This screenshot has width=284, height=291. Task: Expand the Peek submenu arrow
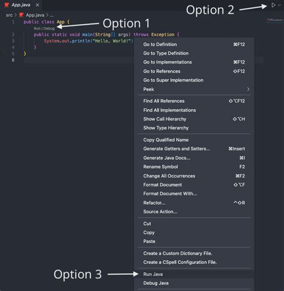[248, 89]
